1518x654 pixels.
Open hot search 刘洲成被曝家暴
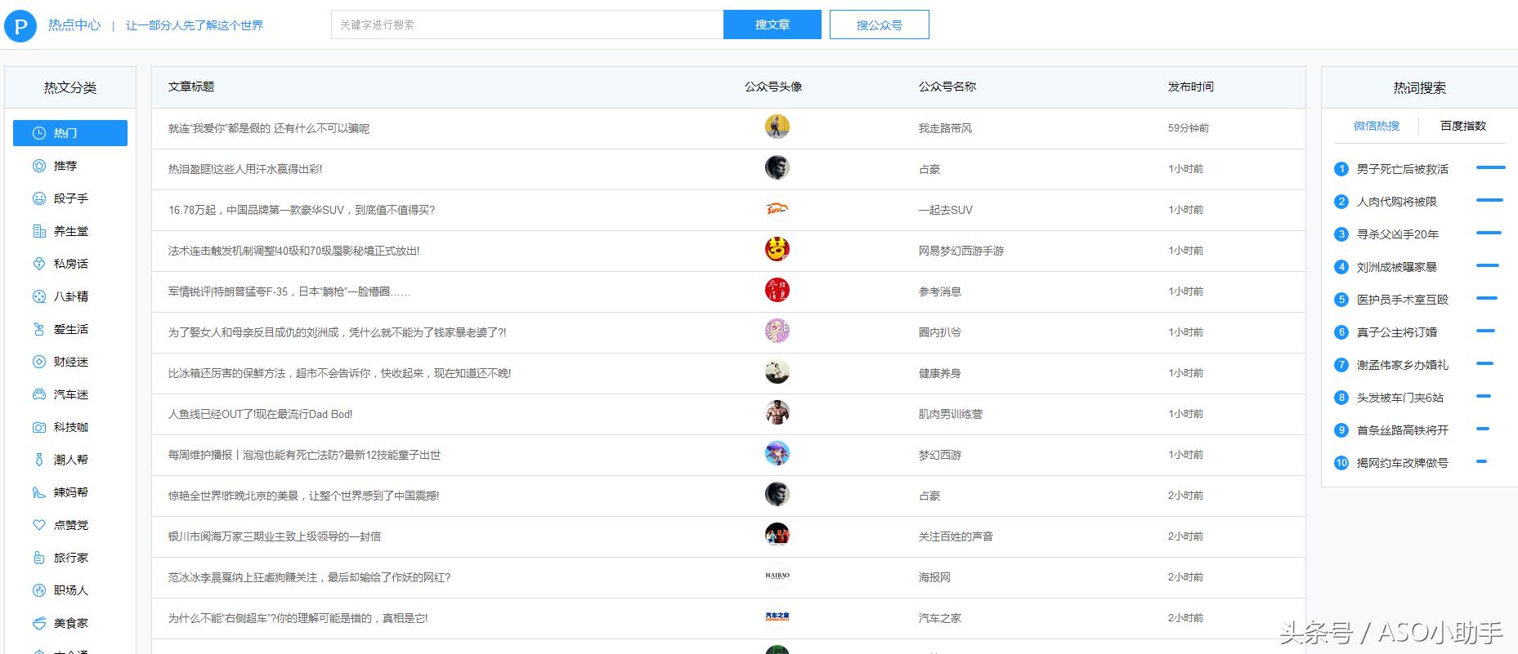1397,267
